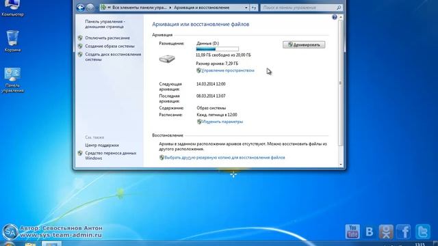
Task: Click 'Отключить расписание' link
Action: 107,38
